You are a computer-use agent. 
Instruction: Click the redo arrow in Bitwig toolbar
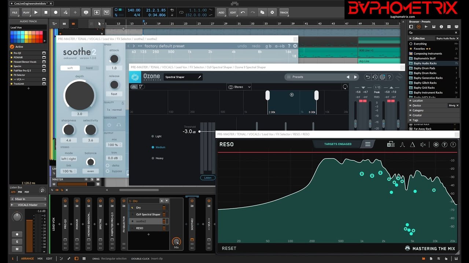[x=252, y=12]
